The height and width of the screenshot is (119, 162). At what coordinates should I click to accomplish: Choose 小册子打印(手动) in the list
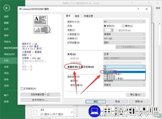[124, 79]
